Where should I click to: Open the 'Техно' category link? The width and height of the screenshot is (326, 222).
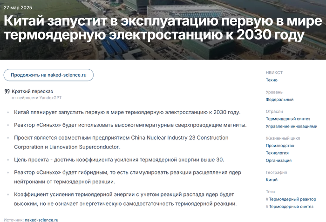pyautogui.click(x=272, y=80)
